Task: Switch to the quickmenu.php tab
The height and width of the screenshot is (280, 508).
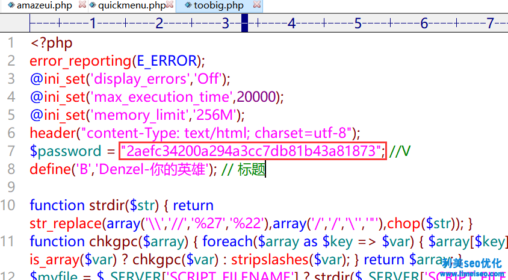Action: 132,5
